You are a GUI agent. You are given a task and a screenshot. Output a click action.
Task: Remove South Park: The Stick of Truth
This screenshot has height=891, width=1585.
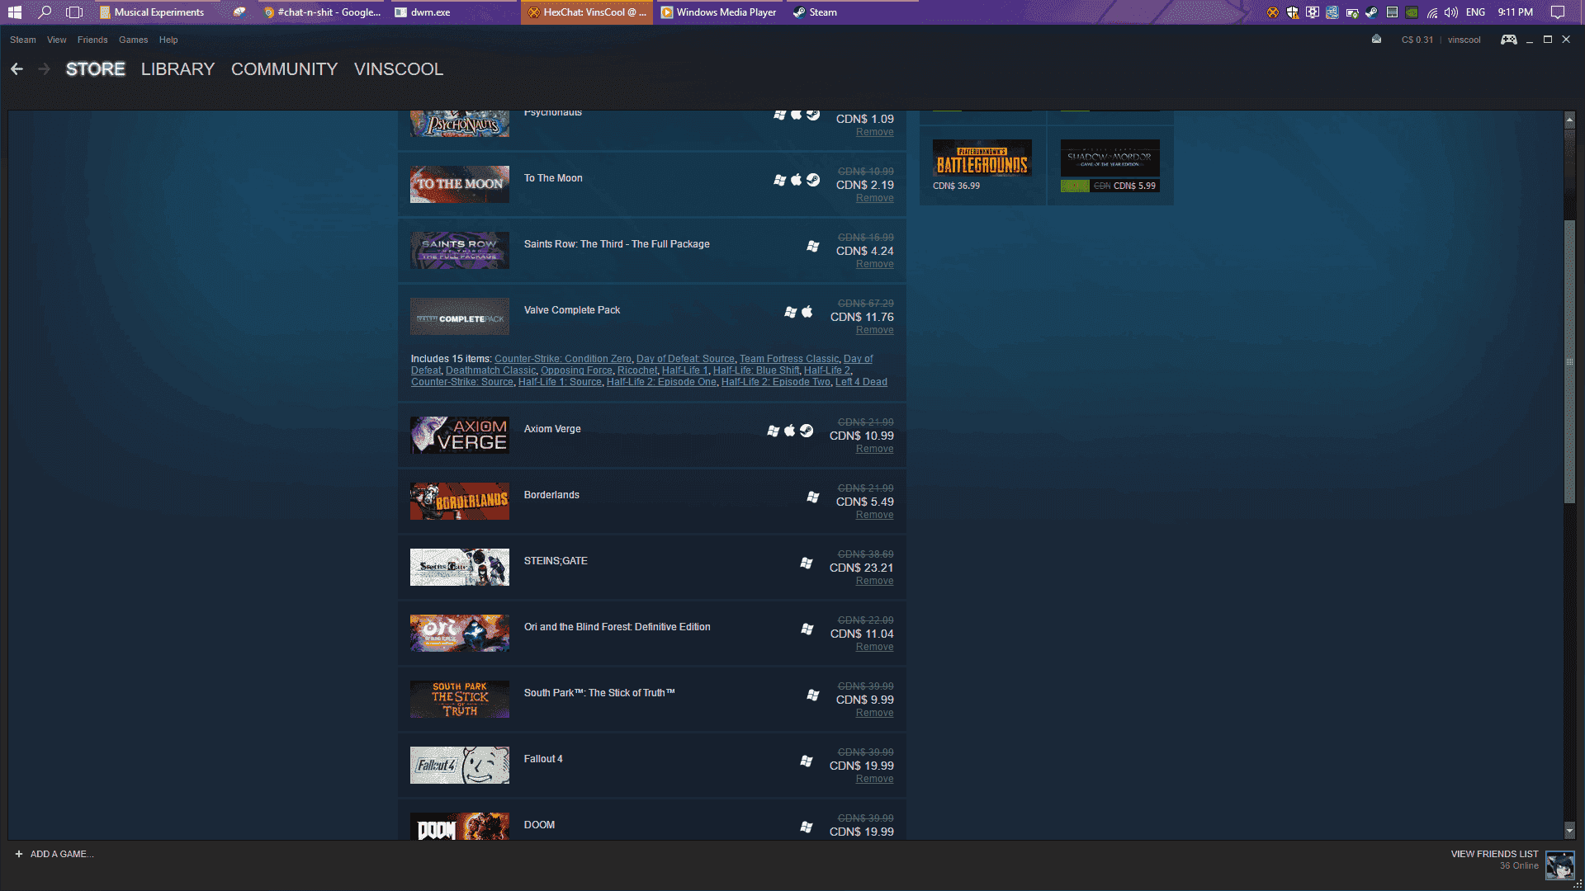tap(875, 713)
